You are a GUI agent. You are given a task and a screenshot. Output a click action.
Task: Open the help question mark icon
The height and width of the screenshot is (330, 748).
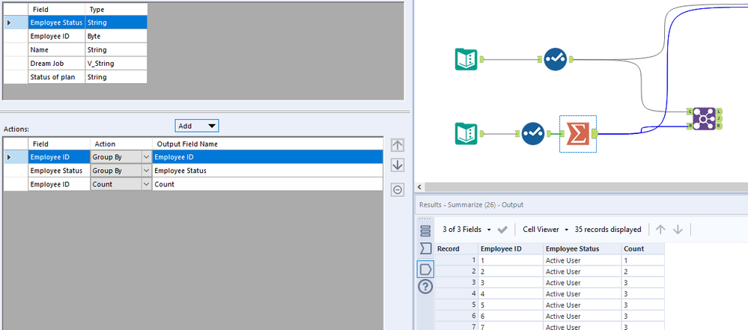click(x=425, y=287)
